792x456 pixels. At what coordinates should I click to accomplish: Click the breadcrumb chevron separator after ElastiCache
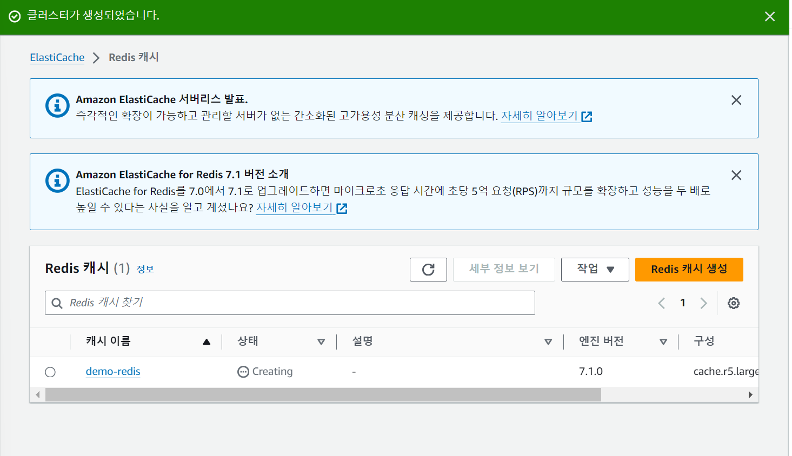pyautogui.click(x=96, y=58)
